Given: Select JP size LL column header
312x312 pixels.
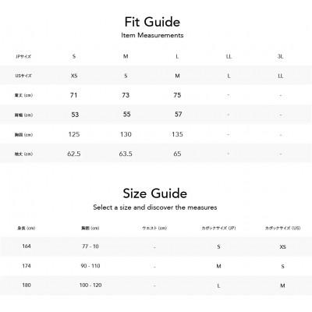Looking at the screenshot, I should pos(229,56).
